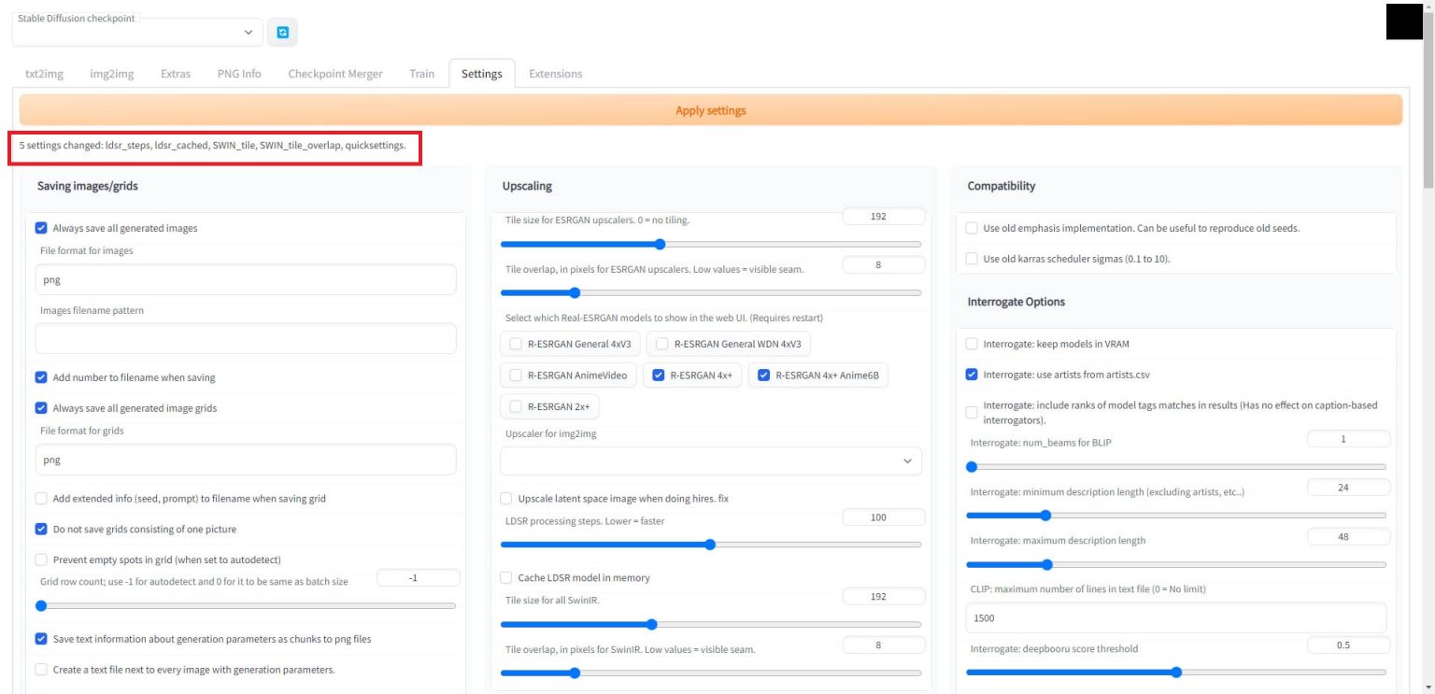This screenshot has width=1435, height=694.
Task: Go to the Checkpoint Merger tab
Action: pyautogui.click(x=334, y=74)
